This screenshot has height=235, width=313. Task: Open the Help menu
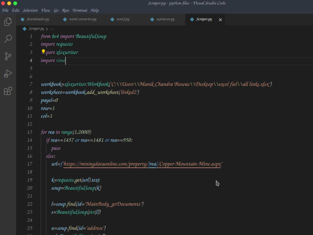95,10
